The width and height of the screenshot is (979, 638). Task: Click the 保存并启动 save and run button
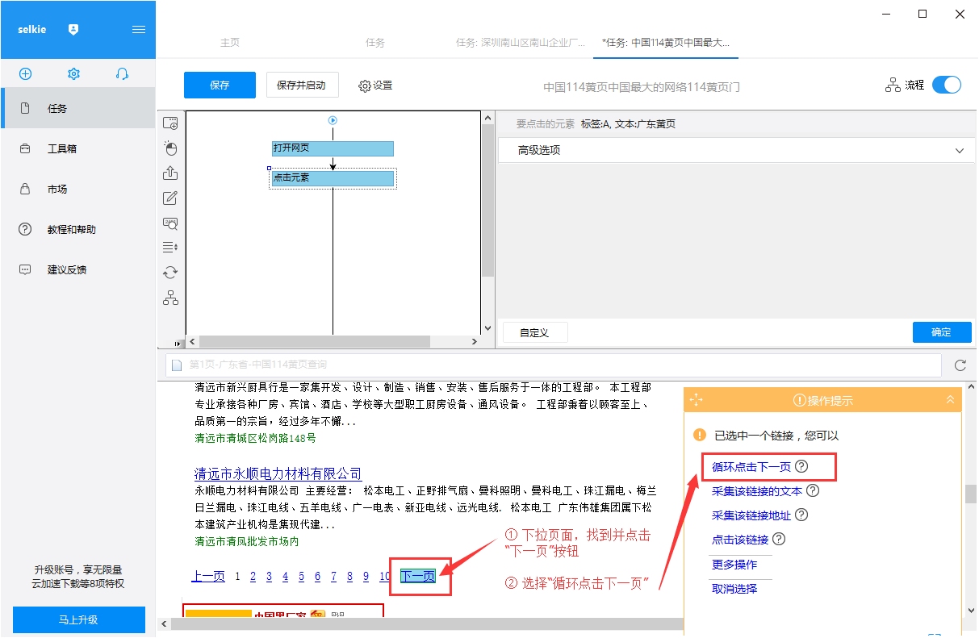302,85
